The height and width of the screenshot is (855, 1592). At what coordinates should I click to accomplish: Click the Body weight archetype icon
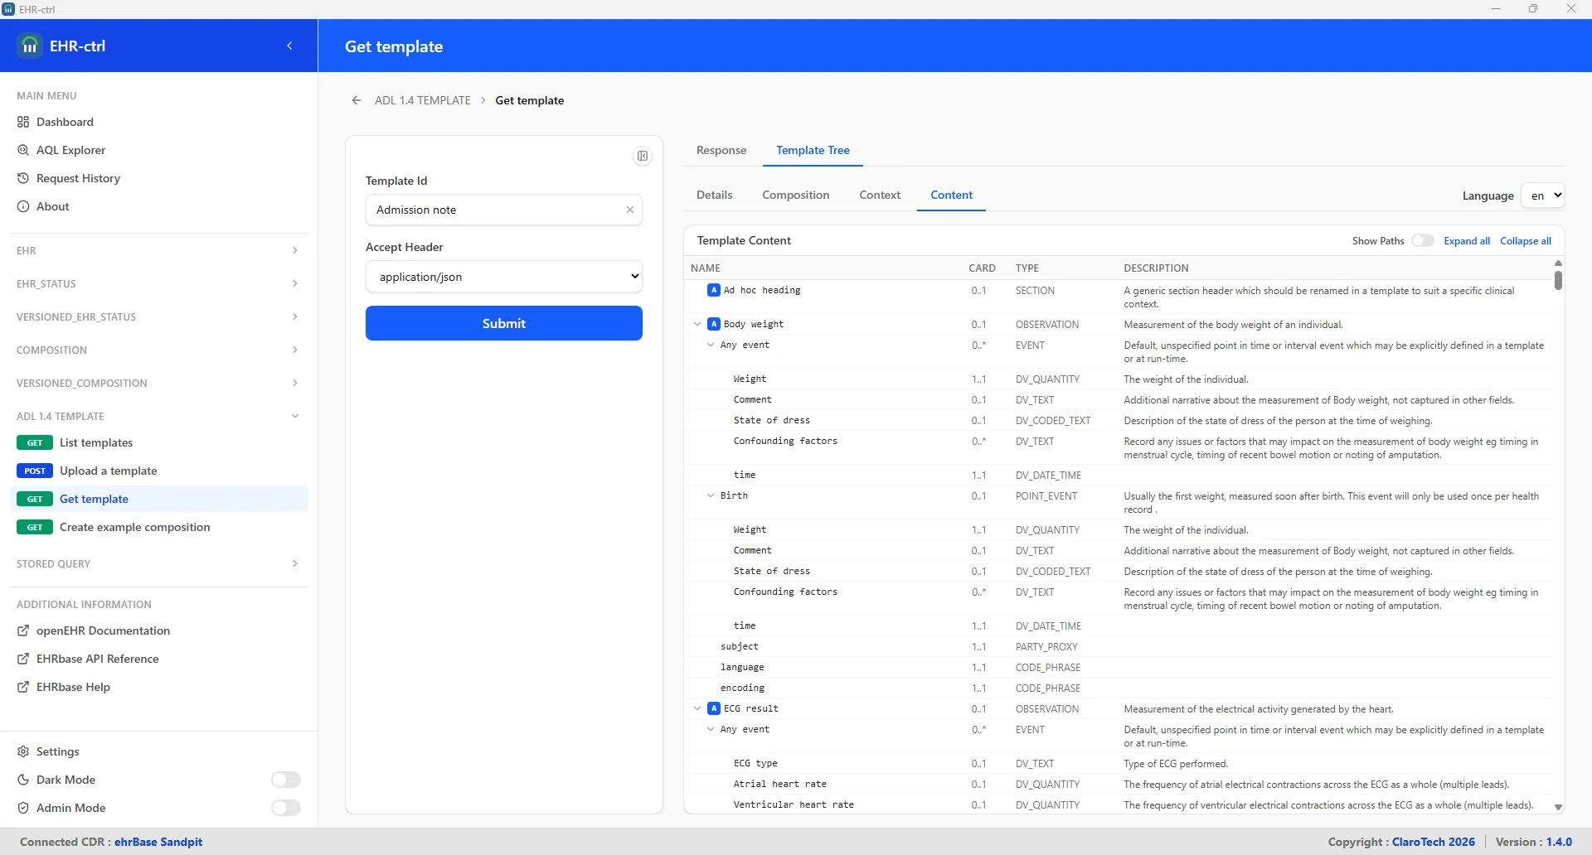[x=714, y=324]
